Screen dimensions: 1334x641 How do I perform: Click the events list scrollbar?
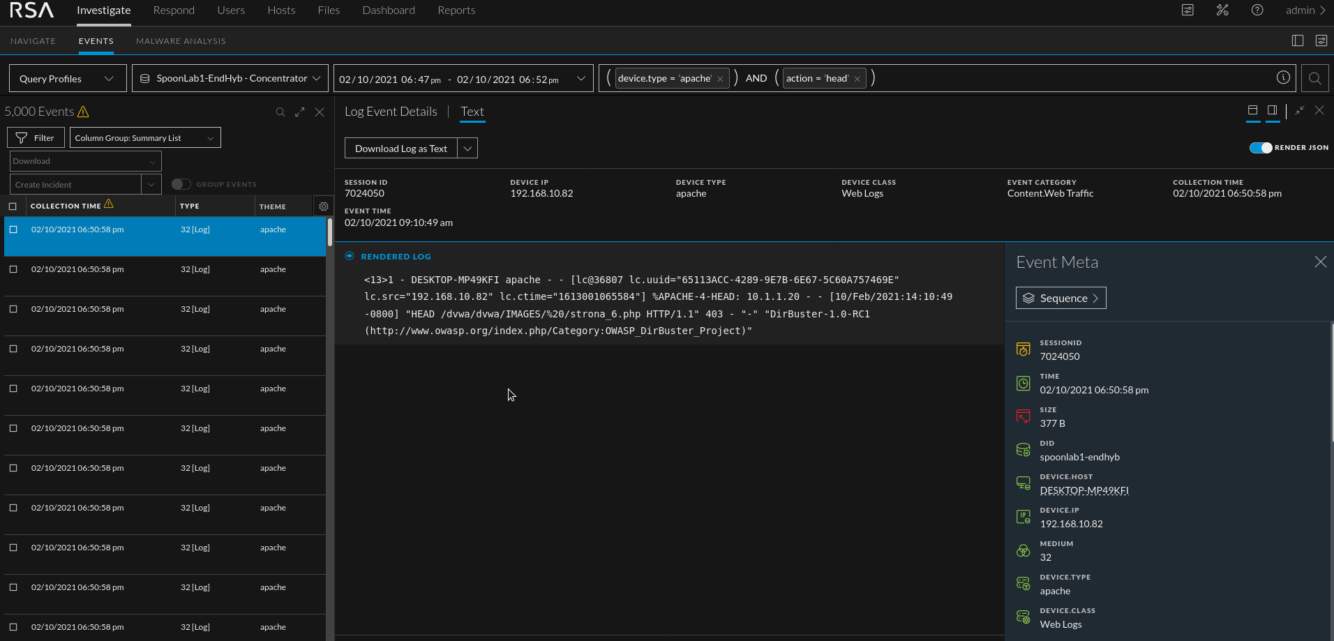(329, 233)
